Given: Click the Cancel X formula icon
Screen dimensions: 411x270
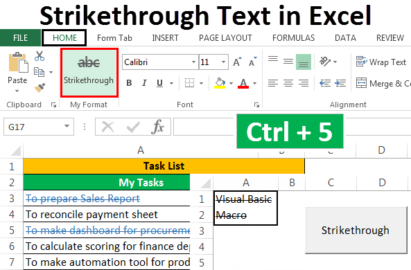Looking at the screenshot, I should pos(107,127).
